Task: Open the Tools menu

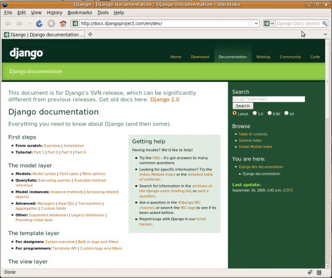Action: 103,13
